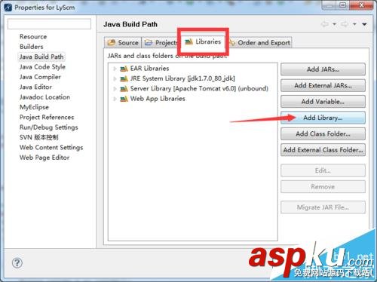
Task: Select Java Editor entry
Action: pyautogui.click(x=35, y=87)
